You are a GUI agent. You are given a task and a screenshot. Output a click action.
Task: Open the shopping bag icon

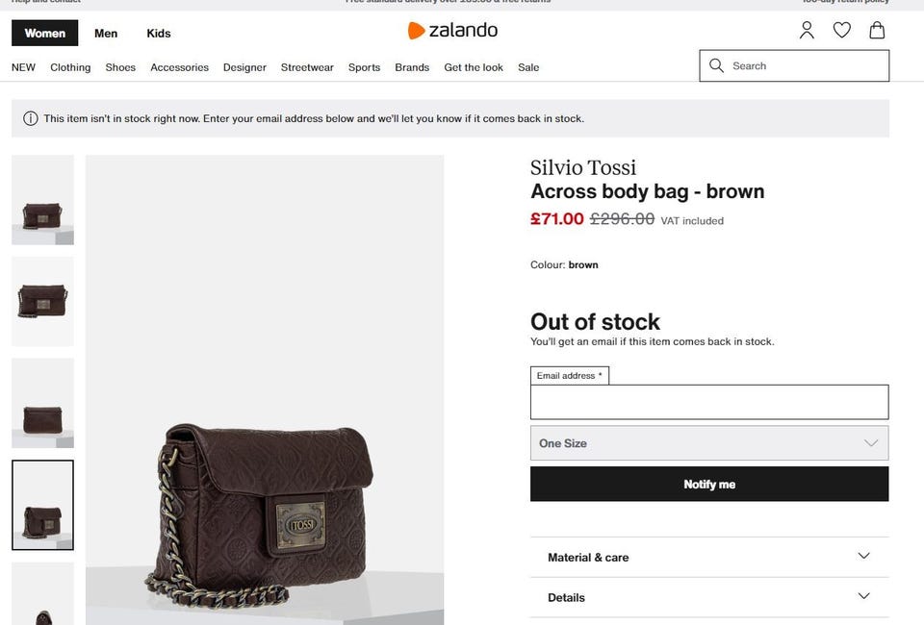tap(877, 31)
